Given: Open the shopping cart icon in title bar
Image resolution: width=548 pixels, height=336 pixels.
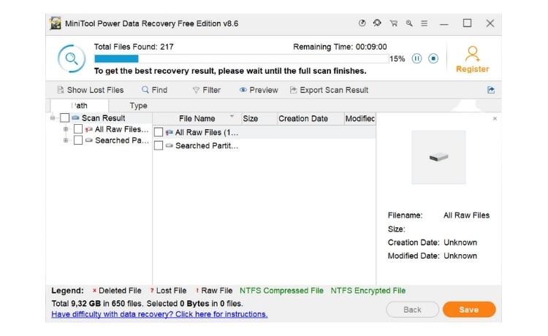Looking at the screenshot, I should [x=394, y=23].
